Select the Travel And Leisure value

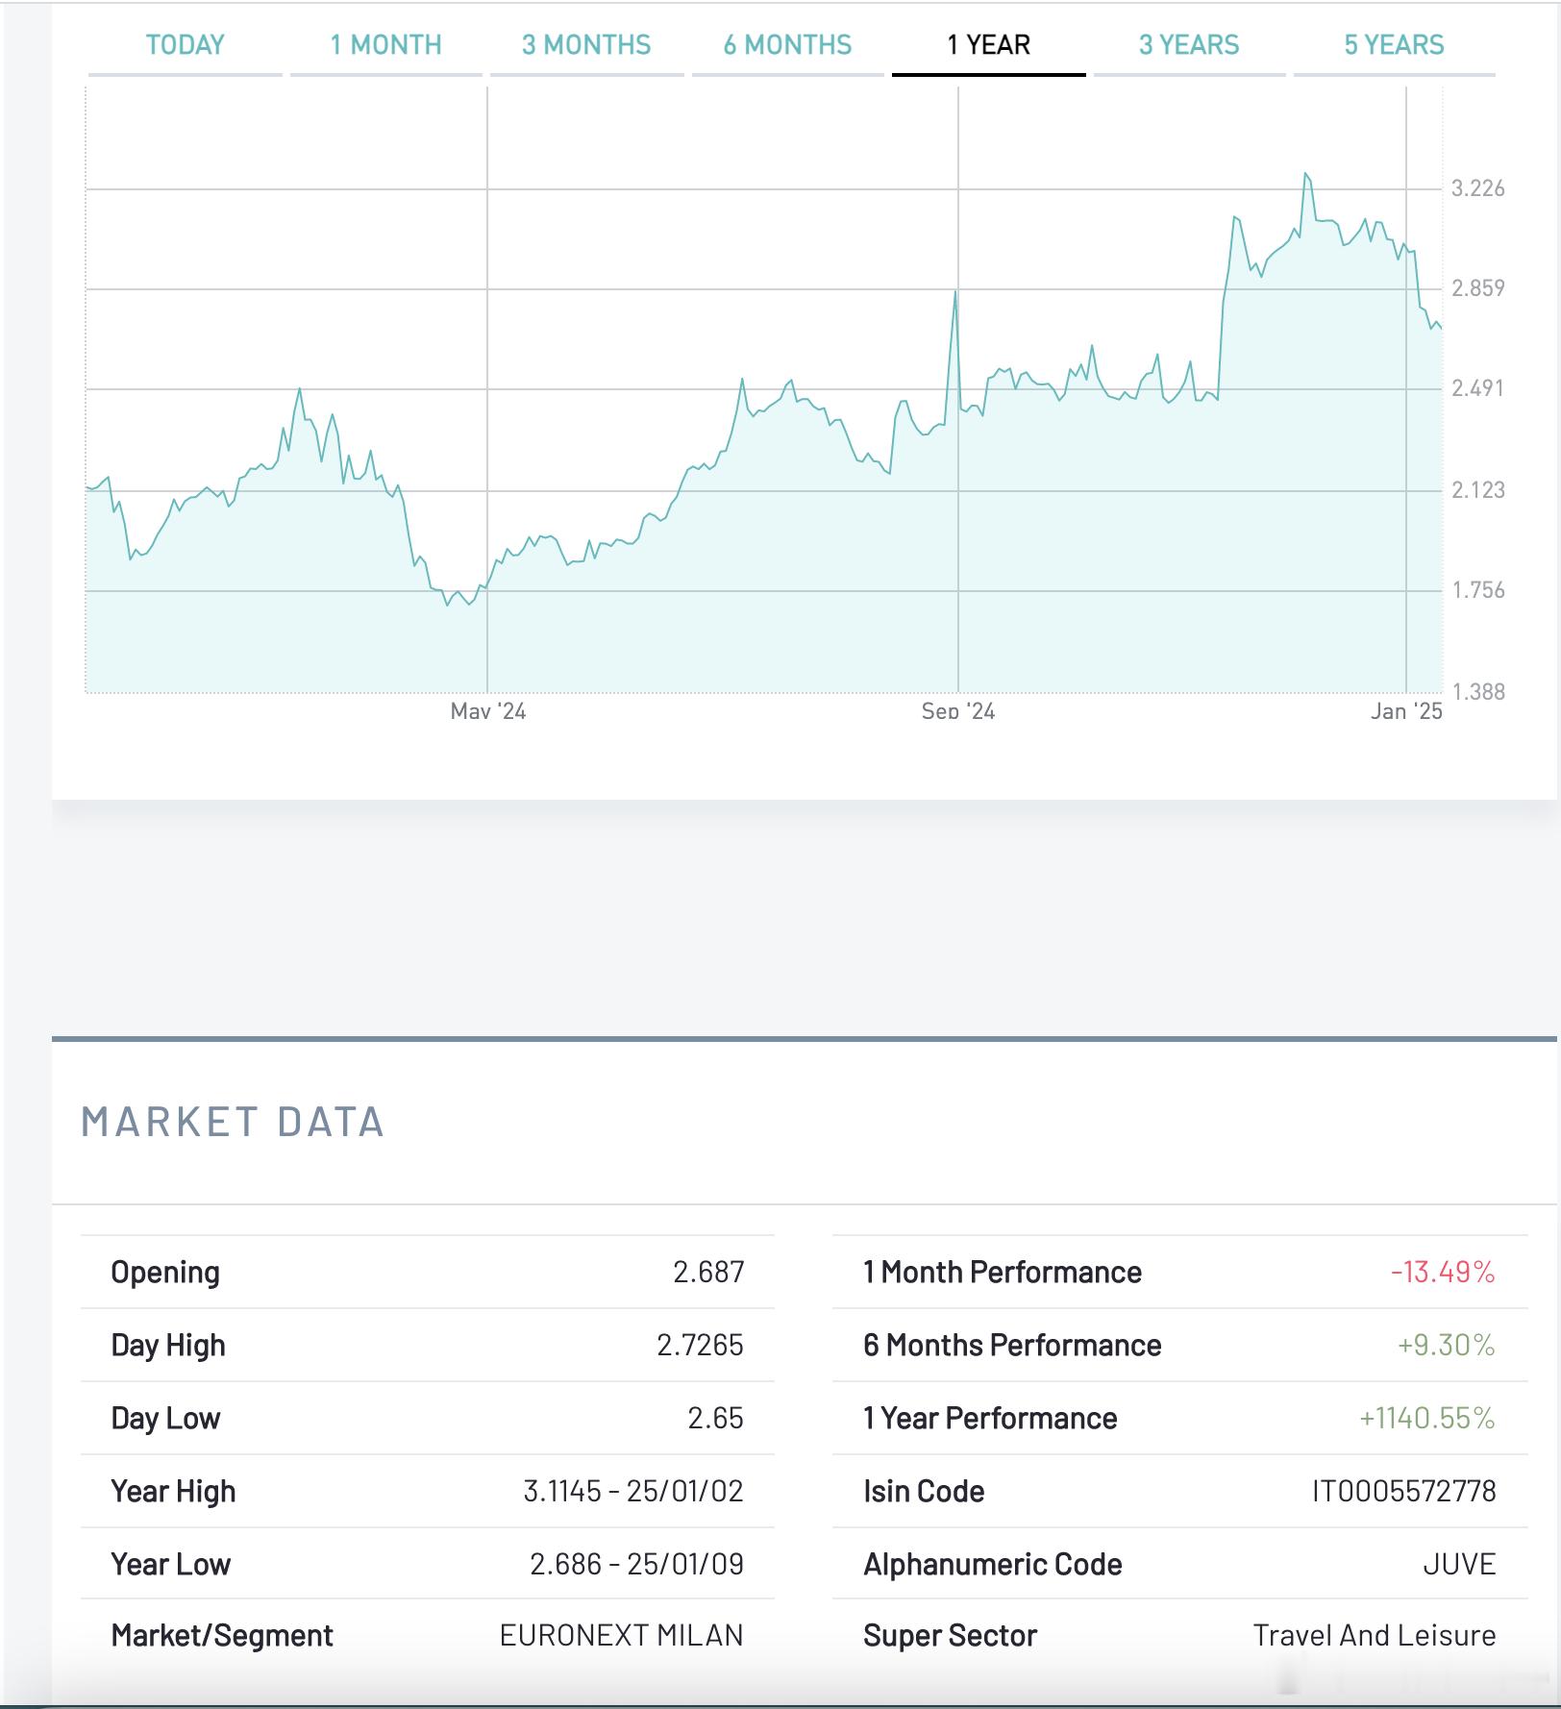(x=1375, y=1635)
